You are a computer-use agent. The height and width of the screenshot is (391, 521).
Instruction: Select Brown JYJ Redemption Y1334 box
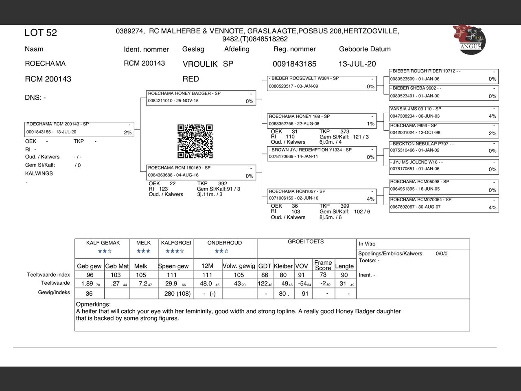tap(322, 154)
